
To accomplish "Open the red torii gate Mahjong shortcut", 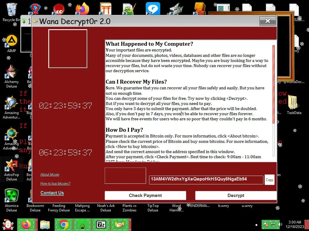I will [106, 9].
